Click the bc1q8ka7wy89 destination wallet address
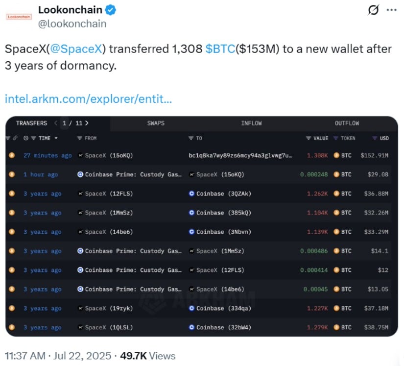 tap(240, 155)
